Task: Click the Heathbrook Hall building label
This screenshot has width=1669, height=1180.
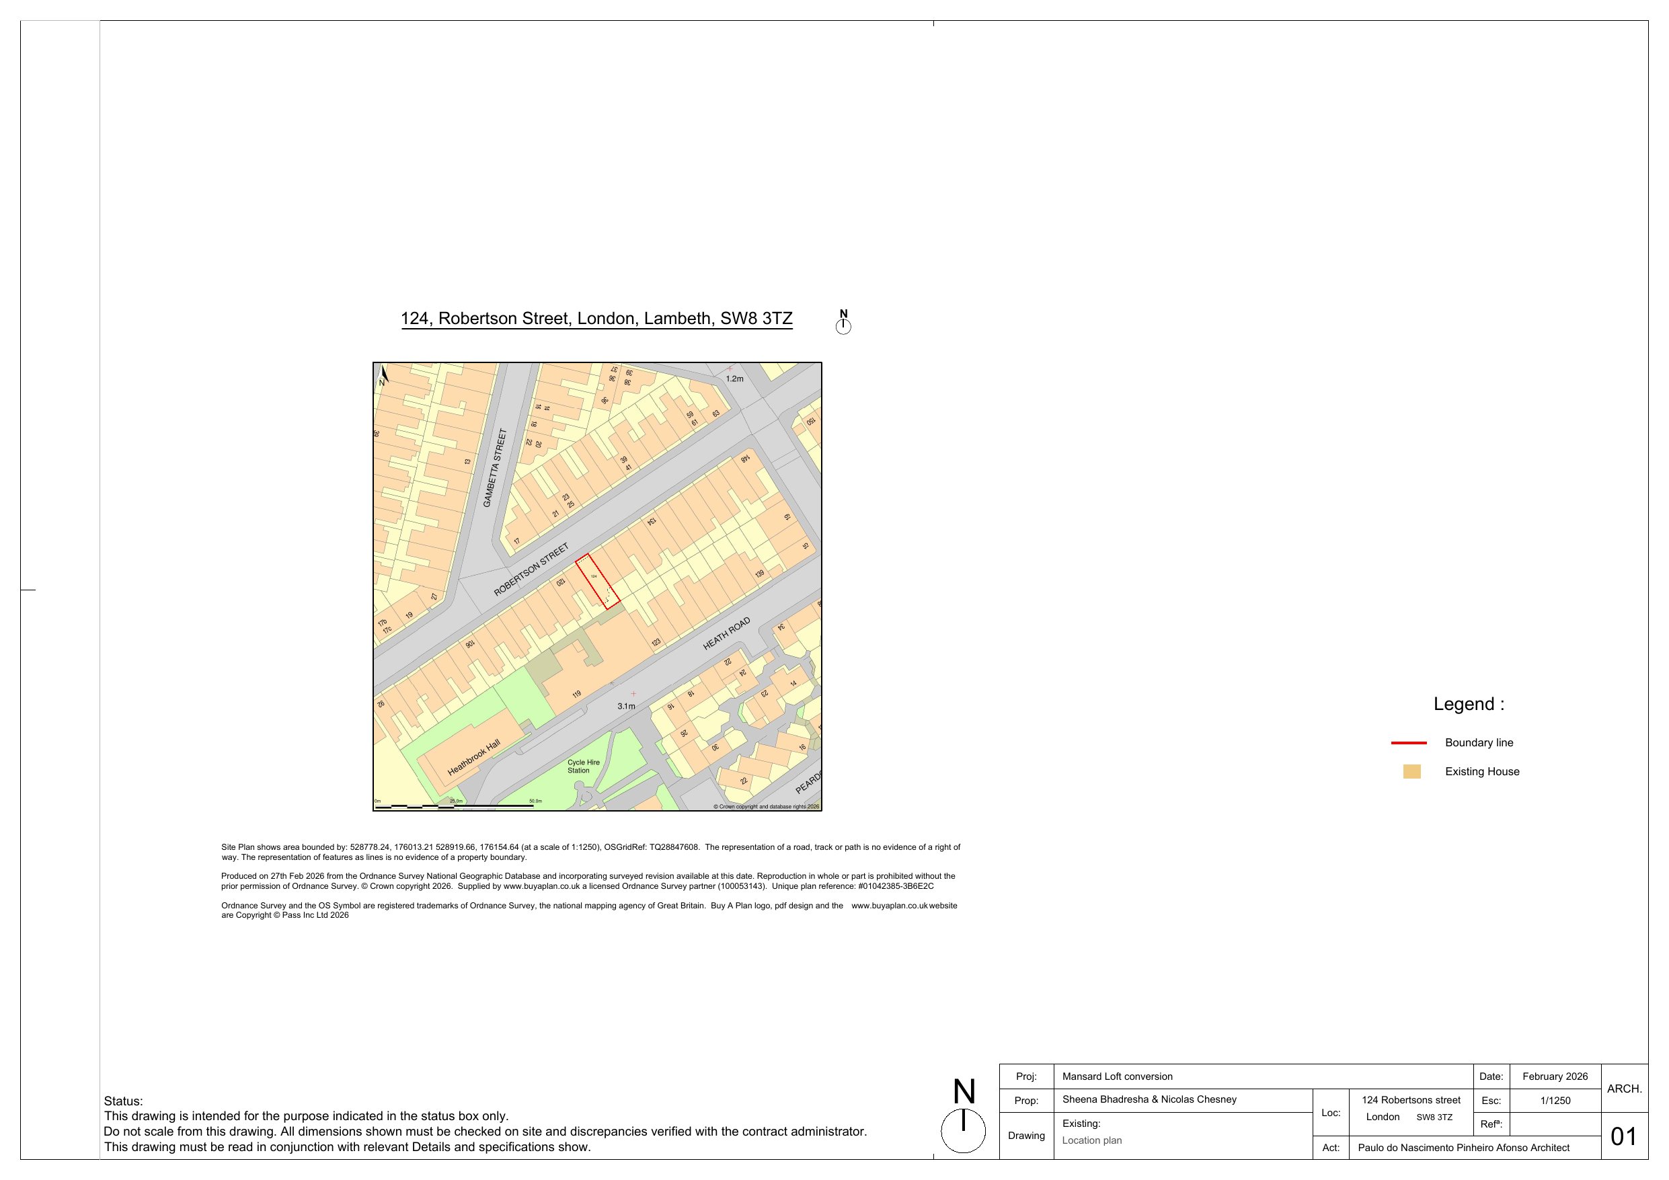Action: pos(474,758)
